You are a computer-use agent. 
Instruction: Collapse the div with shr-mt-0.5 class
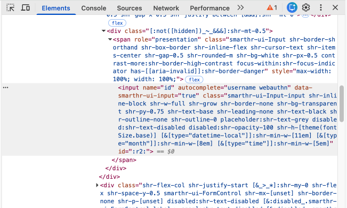point(103,31)
